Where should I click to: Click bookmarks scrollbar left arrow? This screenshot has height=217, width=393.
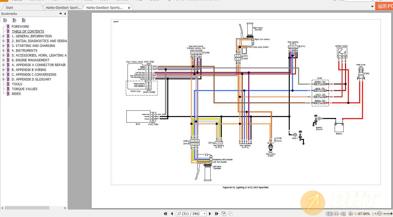[x=2, y=208]
